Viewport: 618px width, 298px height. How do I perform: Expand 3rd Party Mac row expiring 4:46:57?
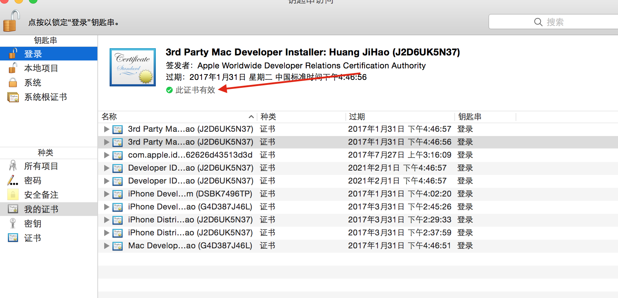(x=106, y=129)
